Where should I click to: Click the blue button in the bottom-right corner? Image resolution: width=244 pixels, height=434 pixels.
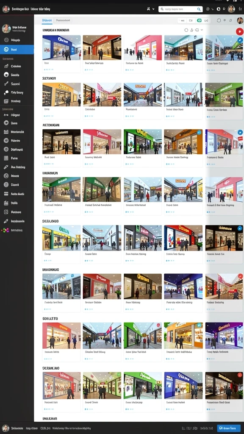[x=229, y=428]
